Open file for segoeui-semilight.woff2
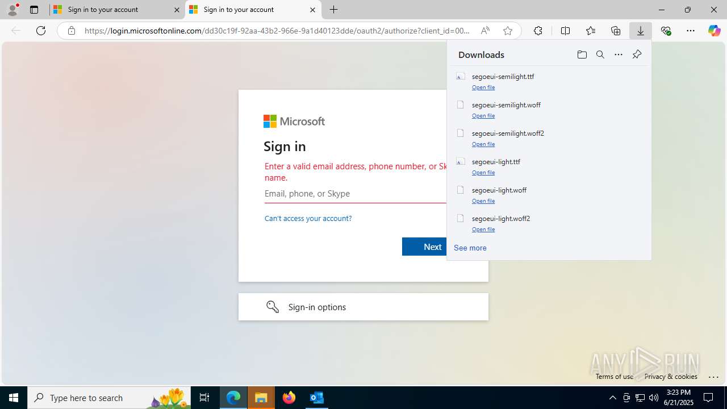Viewport: 727px width, 409px height. click(x=483, y=144)
